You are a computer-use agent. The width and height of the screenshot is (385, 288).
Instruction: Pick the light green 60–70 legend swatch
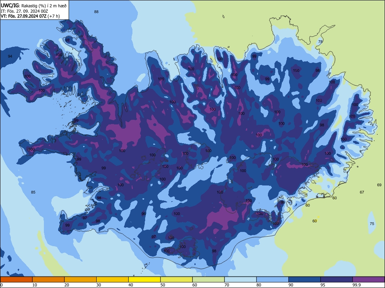coord(208,280)
